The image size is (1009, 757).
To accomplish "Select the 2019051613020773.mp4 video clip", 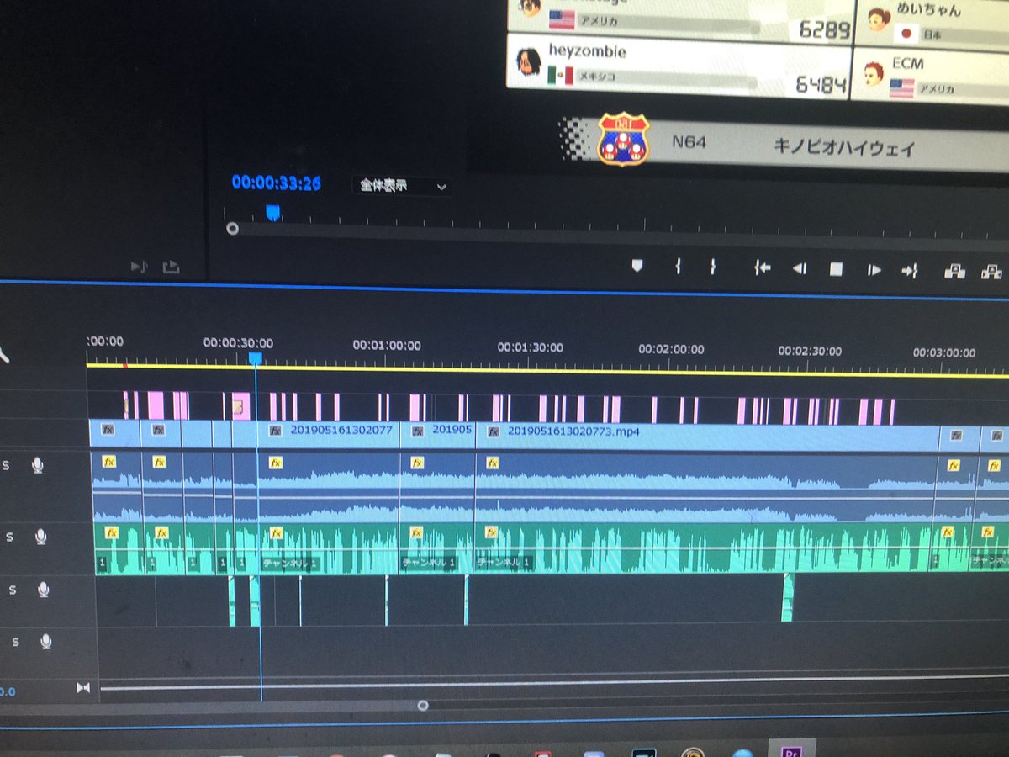I will pos(706,436).
